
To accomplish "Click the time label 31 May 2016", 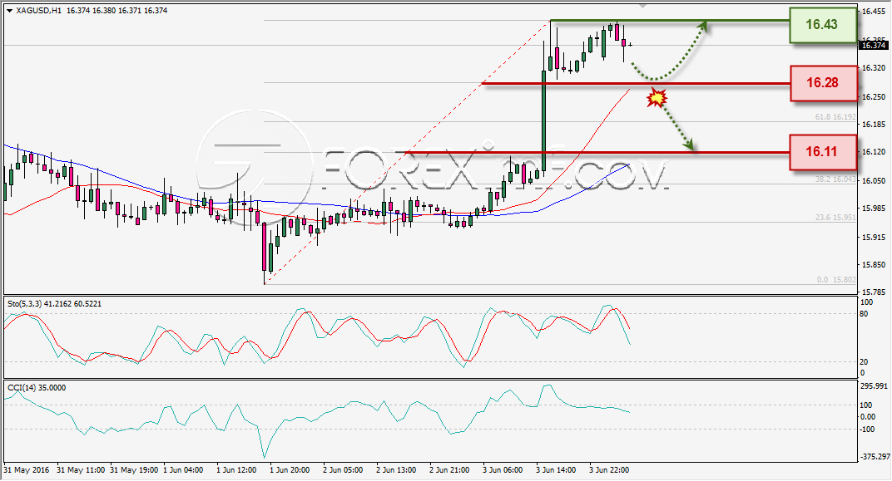I will tap(26, 470).
